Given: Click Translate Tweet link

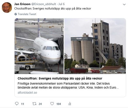Looking at the screenshot, I should (27, 14).
